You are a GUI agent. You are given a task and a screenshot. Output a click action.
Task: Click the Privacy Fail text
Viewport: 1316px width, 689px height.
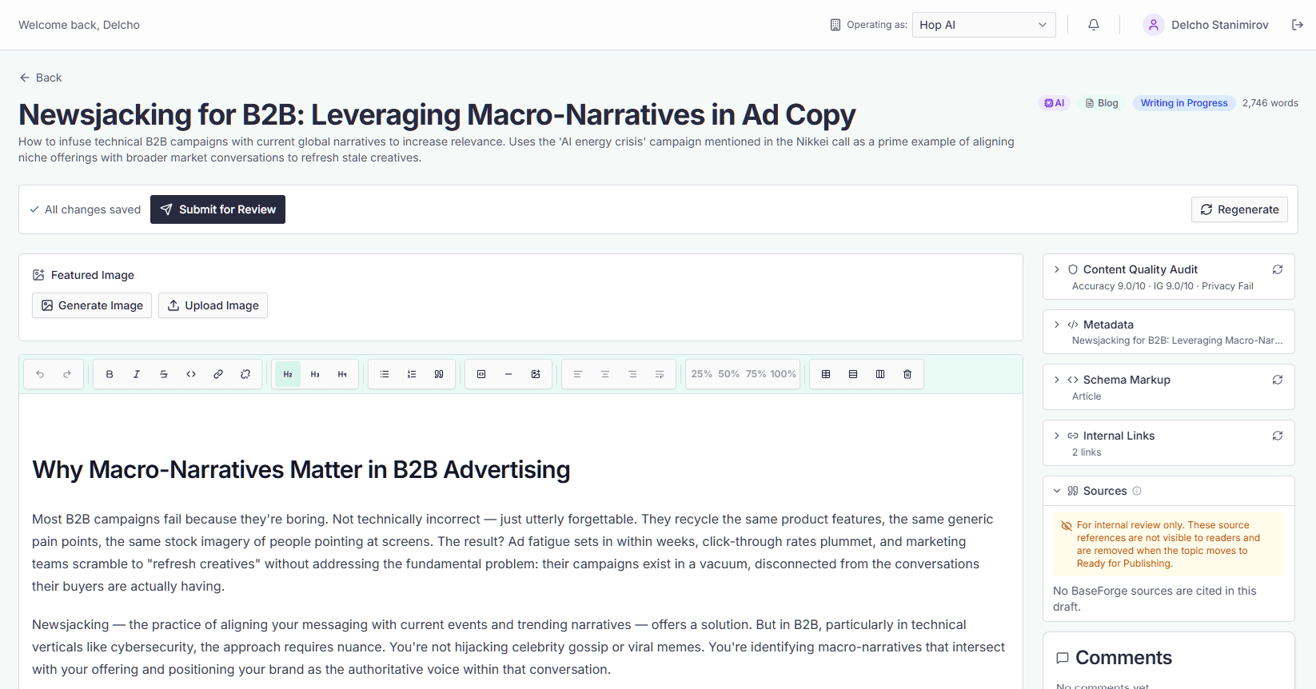pyautogui.click(x=1227, y=286)
